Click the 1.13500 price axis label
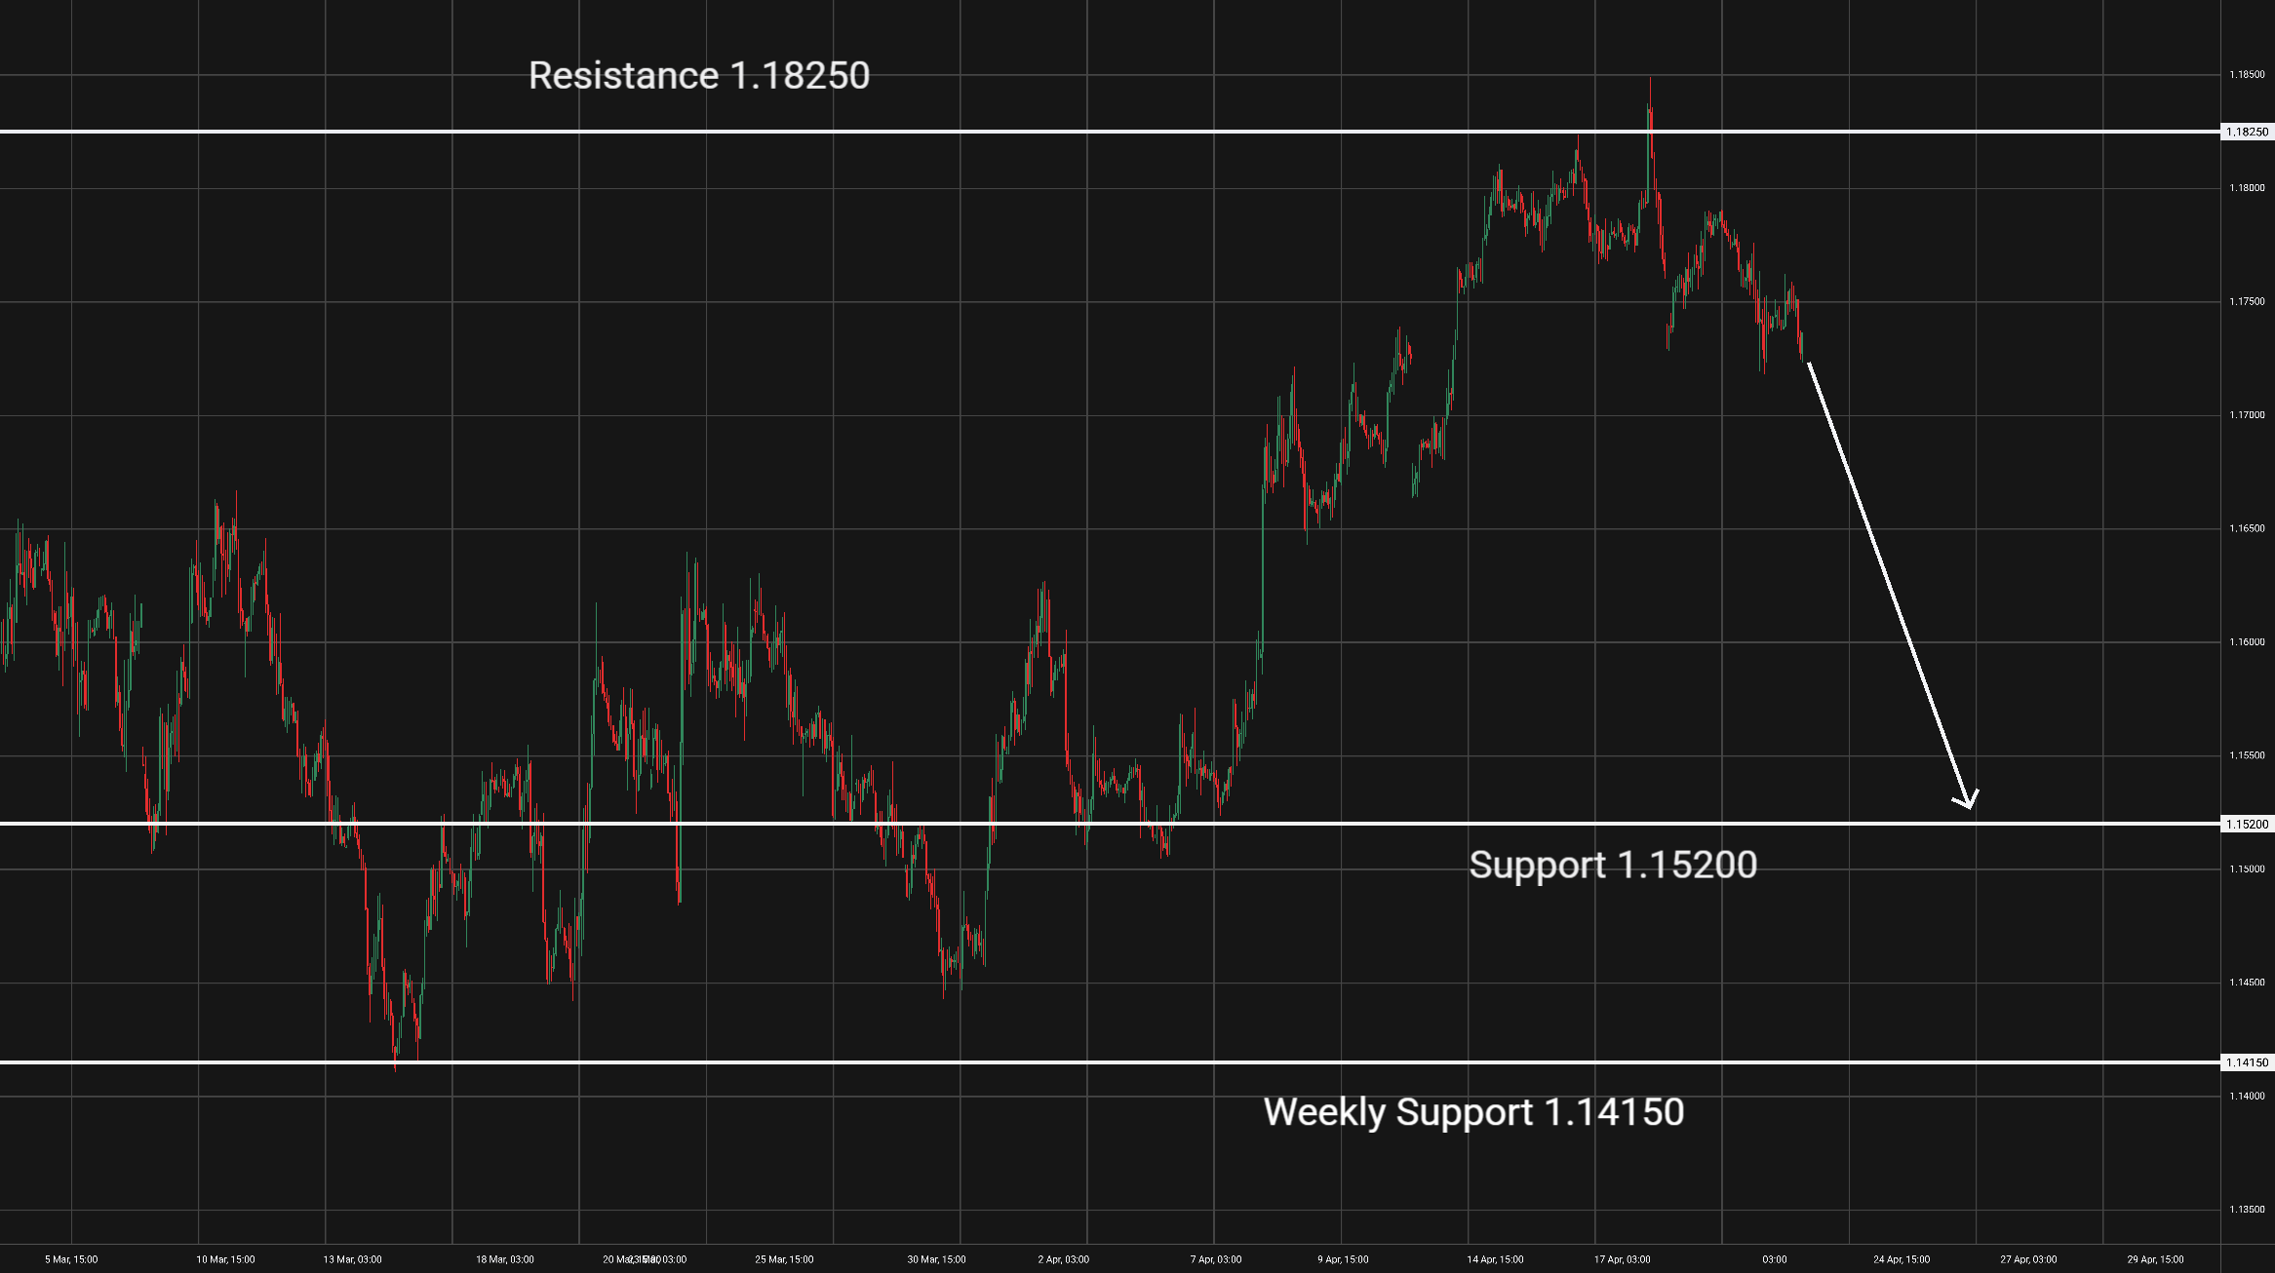2275x1273 pixels. click(2246, 1210)
